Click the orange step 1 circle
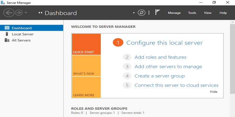Viewport: 235px width, 117px height. coord(118,42)
